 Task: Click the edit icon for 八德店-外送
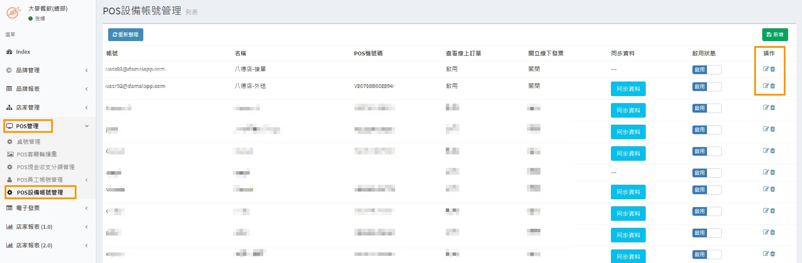pyautogui.click(x=765, y=86)
